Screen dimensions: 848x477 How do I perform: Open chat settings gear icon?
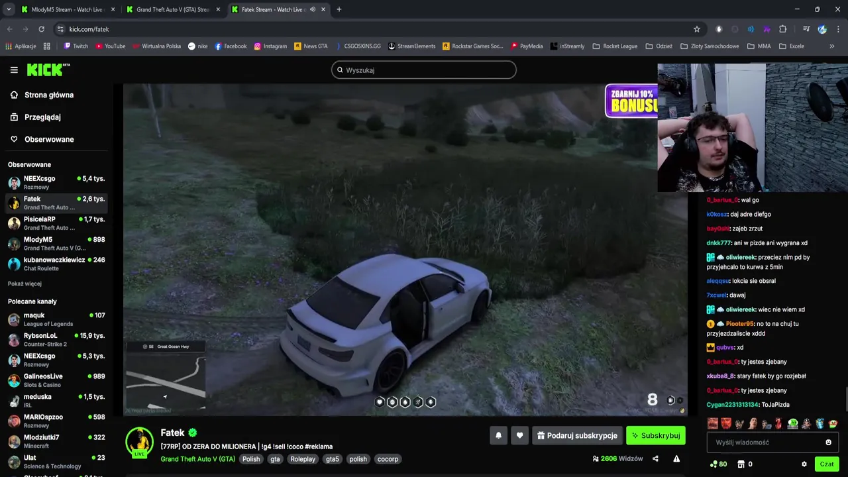804,464
